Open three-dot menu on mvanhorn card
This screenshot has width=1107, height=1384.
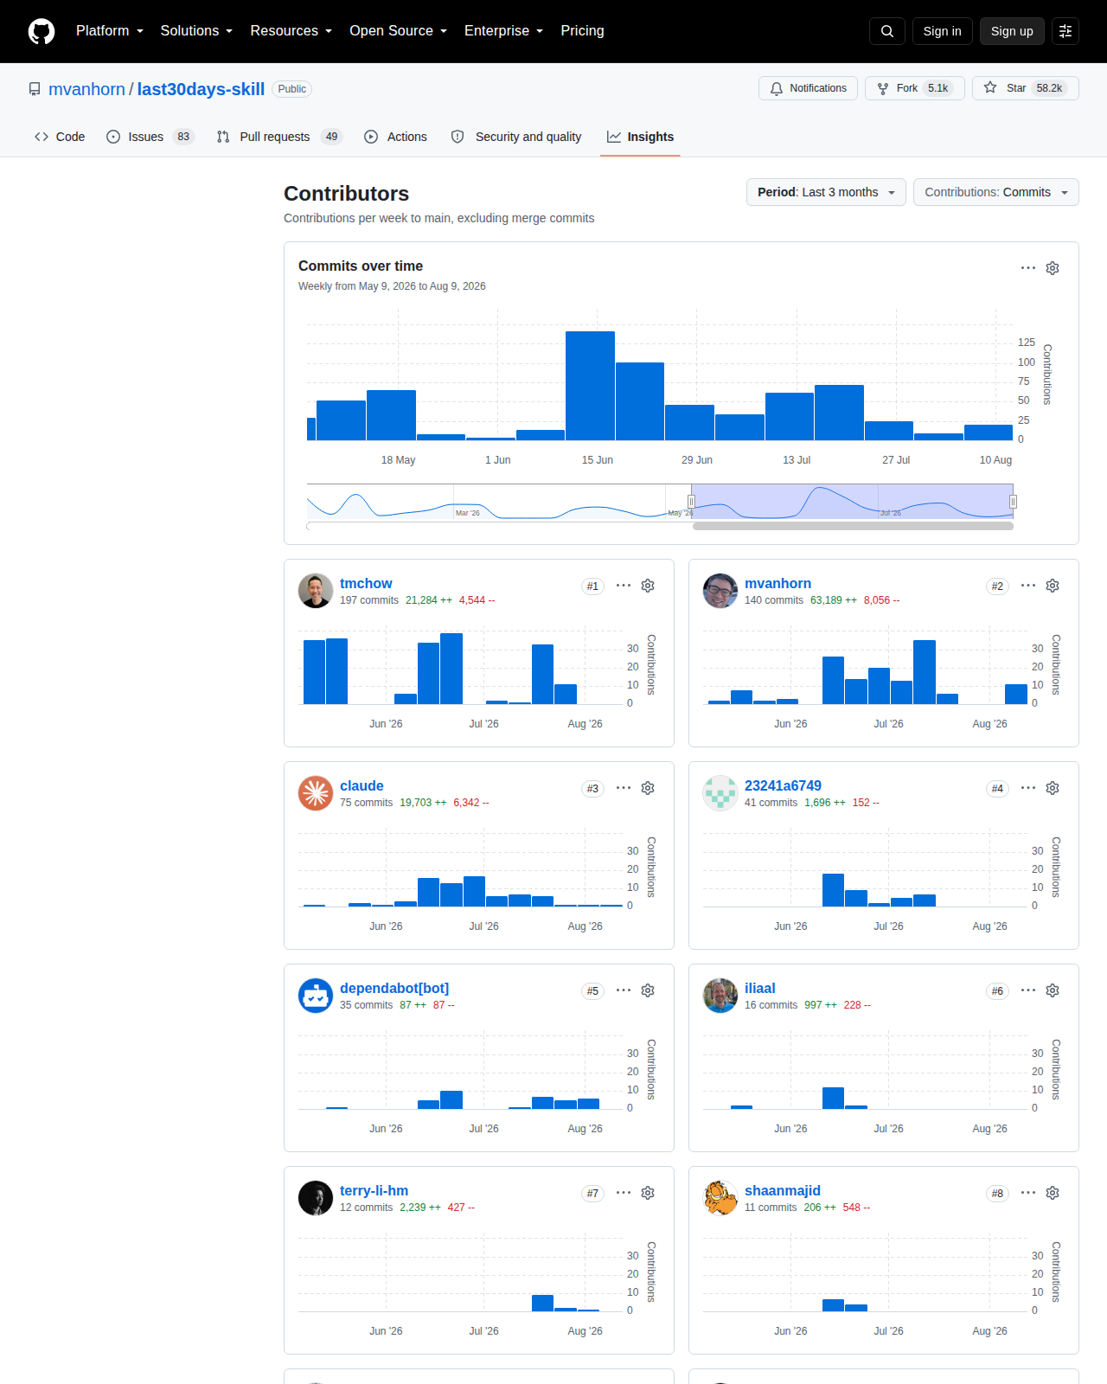point(1028,586)
